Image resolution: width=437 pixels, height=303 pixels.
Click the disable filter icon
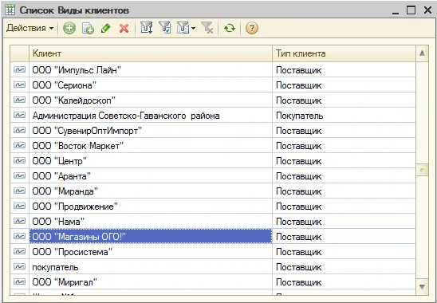(x=207, y=28)
